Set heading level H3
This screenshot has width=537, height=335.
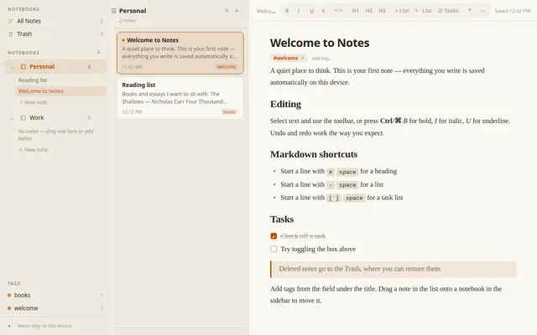[x=382, y=11]
